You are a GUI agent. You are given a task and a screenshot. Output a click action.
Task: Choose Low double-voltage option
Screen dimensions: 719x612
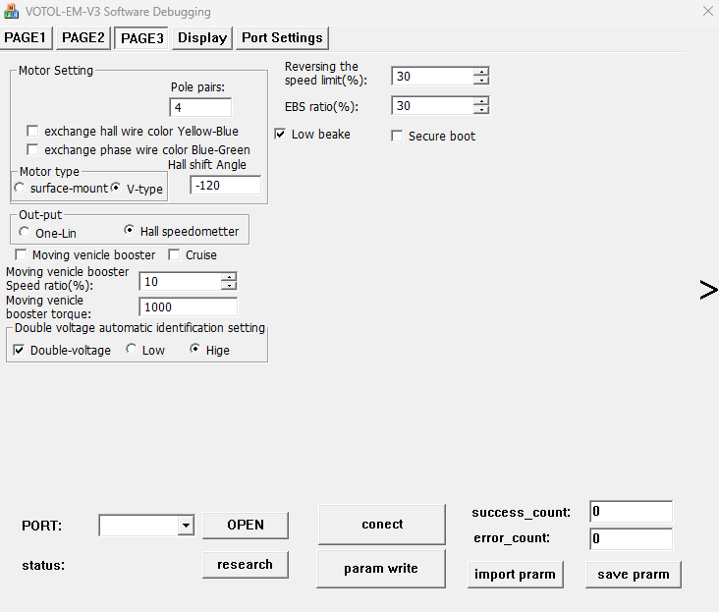point(132,350)
